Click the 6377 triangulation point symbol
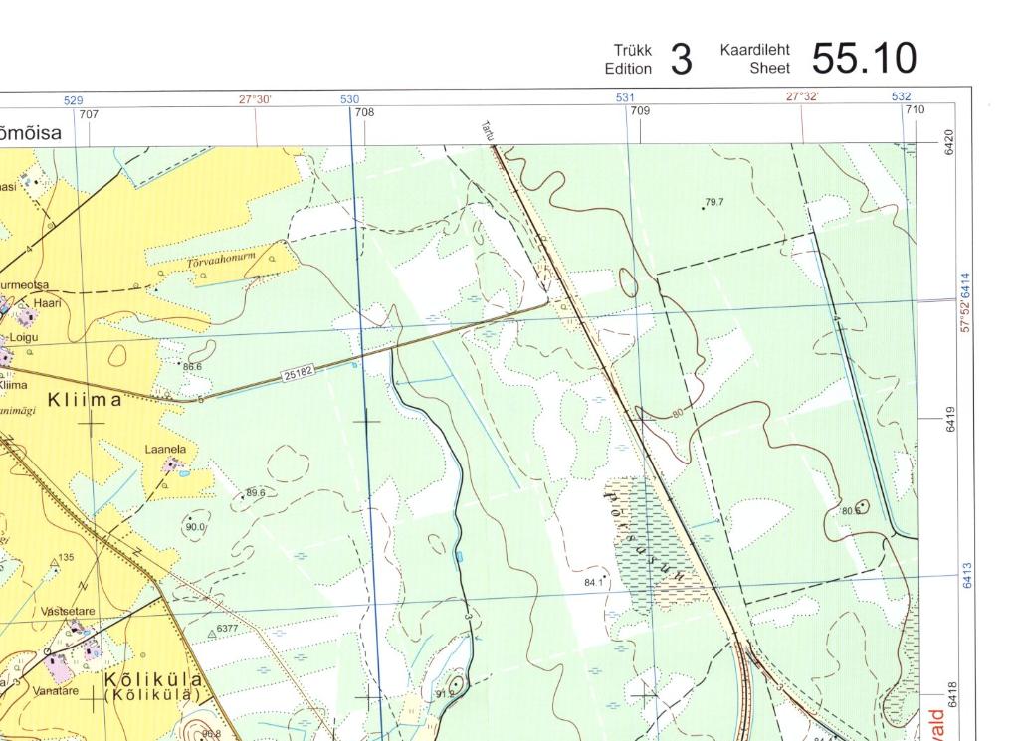This screenshot has height=741, width=1019. (x=210, y=631)
